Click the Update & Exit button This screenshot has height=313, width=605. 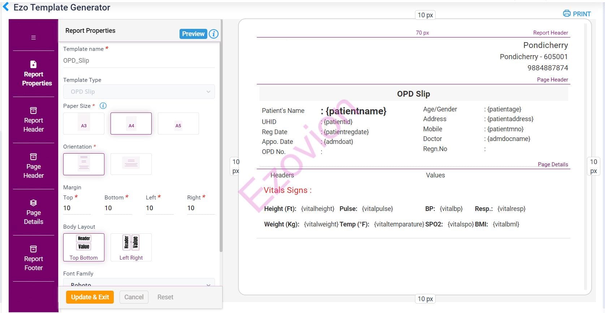(90, 297)
